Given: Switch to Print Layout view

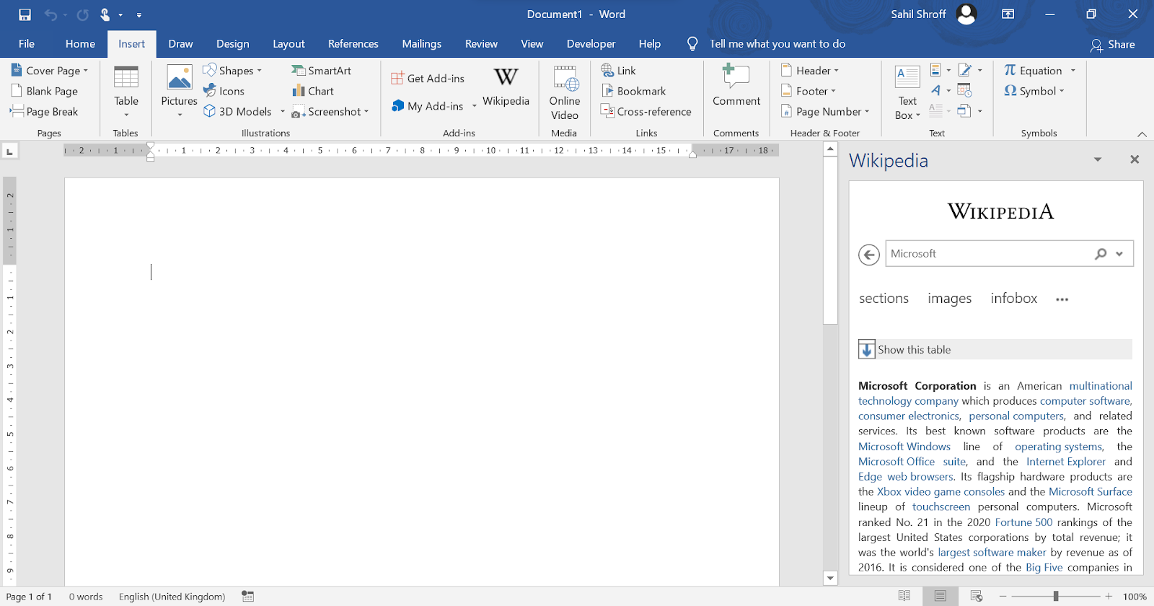Looking at the screenshot, I should (940, 596).
